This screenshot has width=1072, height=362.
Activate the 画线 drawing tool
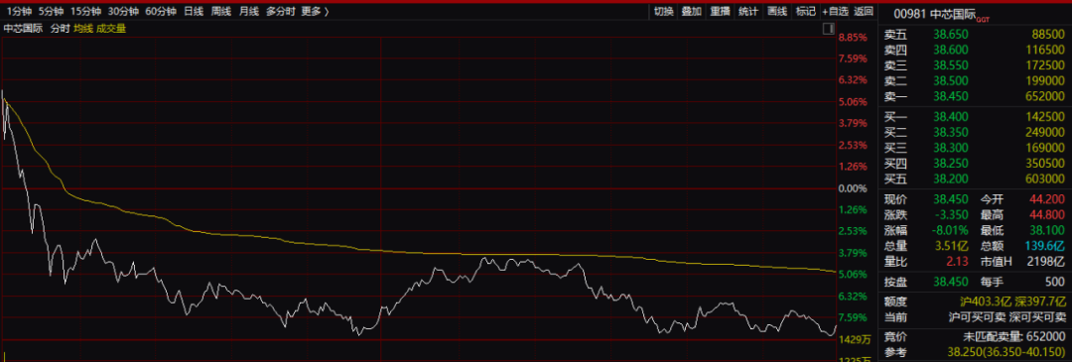click(x=776, y=11)
